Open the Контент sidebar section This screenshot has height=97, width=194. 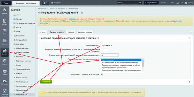[5, 22]
